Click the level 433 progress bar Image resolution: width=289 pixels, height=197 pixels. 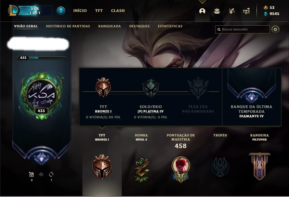pos(41,58)
